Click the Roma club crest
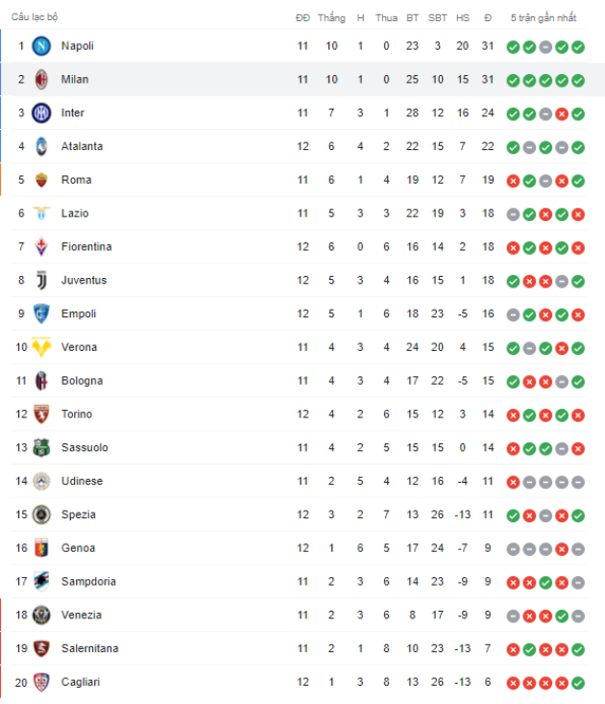 (41, 180)
